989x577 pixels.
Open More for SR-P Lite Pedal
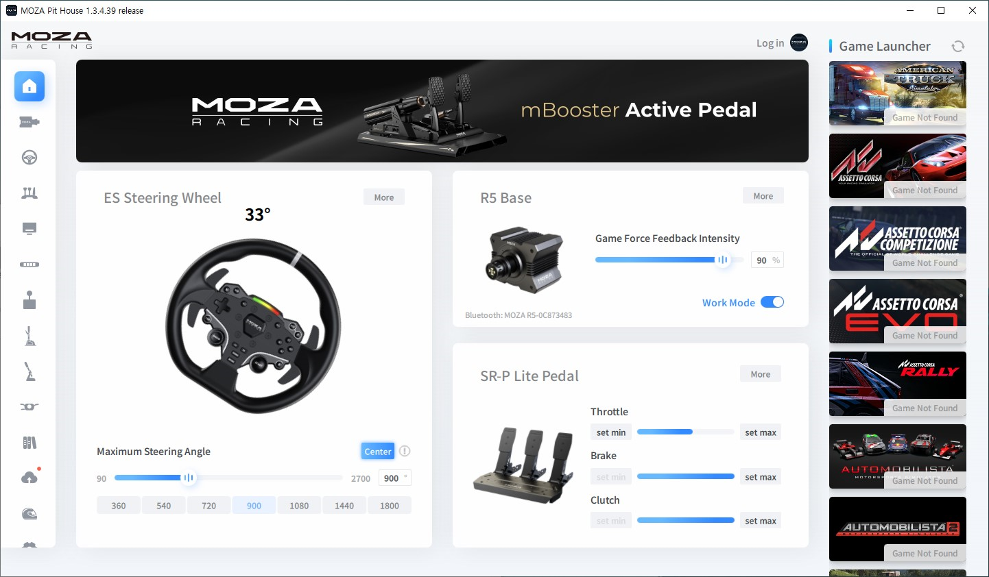click(x=761, y=374)
